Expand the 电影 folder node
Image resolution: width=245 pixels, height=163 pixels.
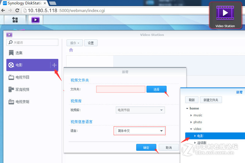pos(195,136)
